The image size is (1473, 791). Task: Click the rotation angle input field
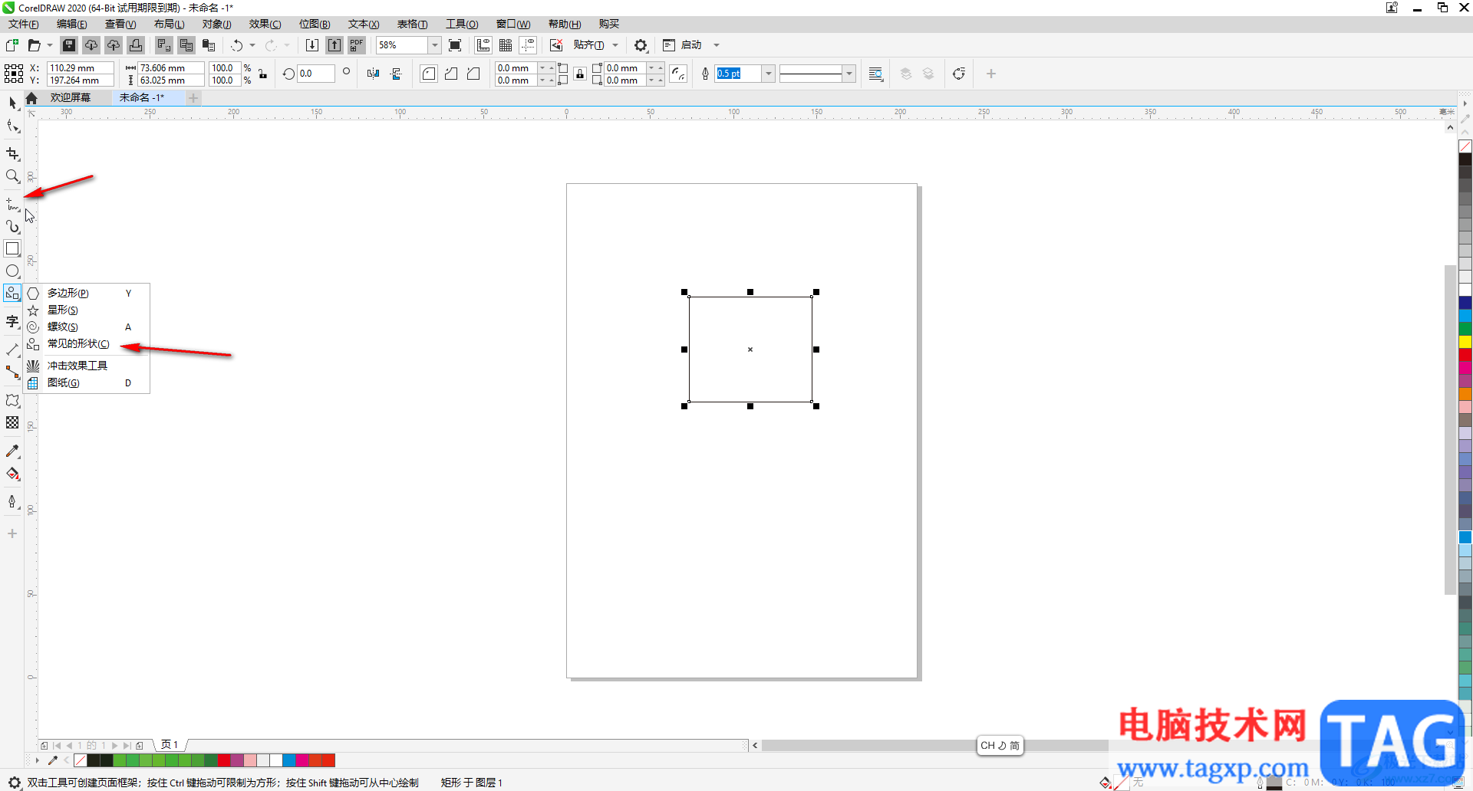click(315, 74)
